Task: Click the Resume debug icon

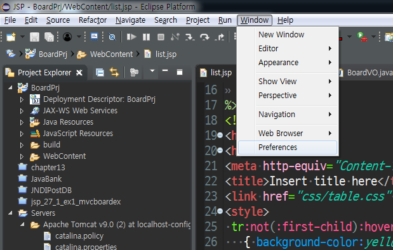Action: click(x=131, y=37)
